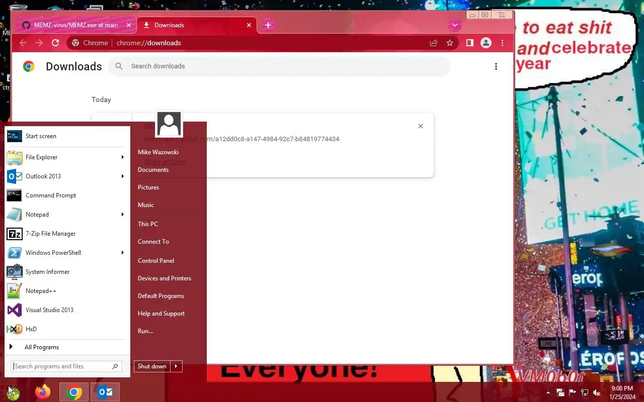Launch Command Prompt
The image size is (644, 402).
[x=67, y=195]
